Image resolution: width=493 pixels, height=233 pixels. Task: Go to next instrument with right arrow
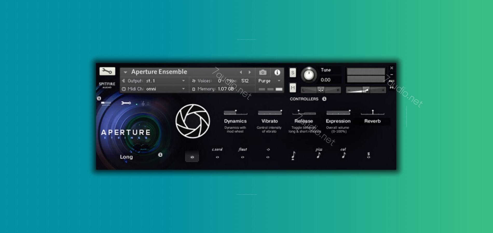pos(250,72)
